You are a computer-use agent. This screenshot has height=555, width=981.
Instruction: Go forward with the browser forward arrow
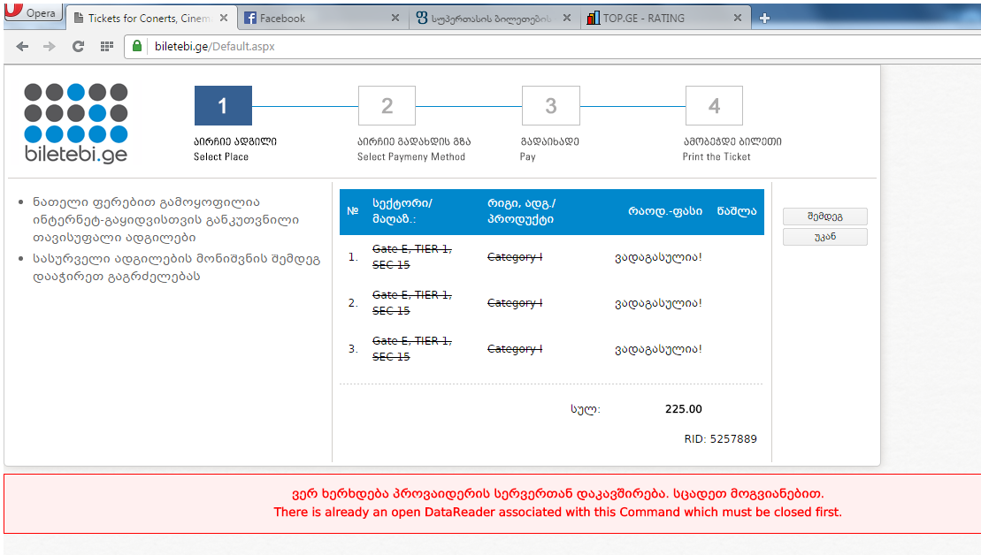[50, 46]
